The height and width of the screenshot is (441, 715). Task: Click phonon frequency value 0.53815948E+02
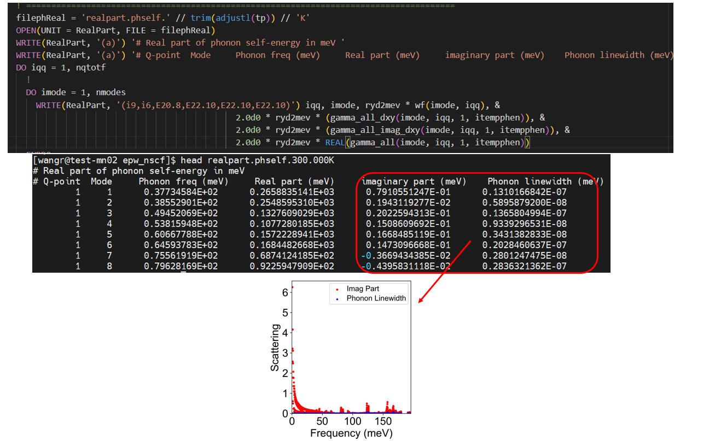click(x=181, y=224)
